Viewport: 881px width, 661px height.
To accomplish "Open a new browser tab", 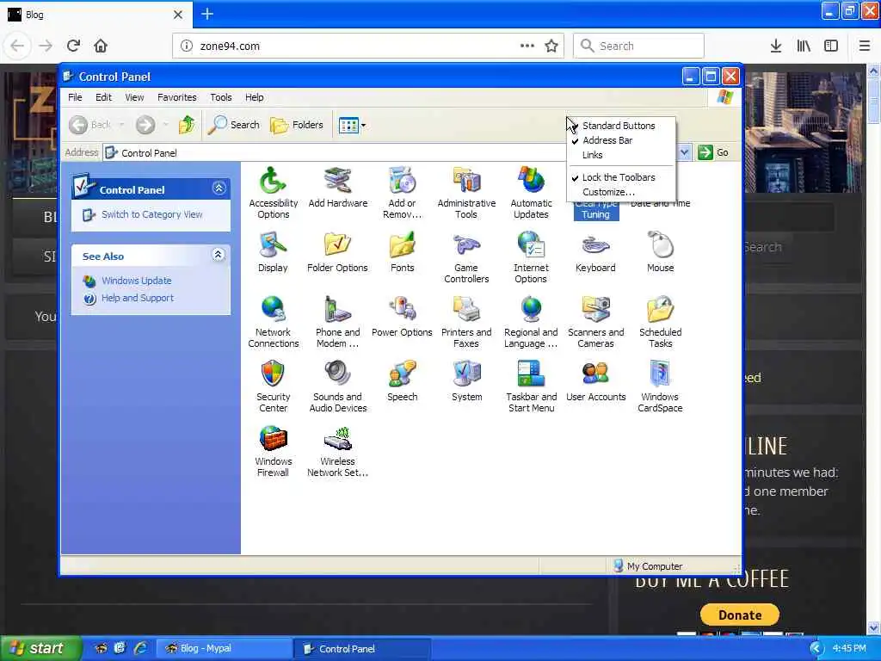I will pyautogui.click(x=207, y=14).
